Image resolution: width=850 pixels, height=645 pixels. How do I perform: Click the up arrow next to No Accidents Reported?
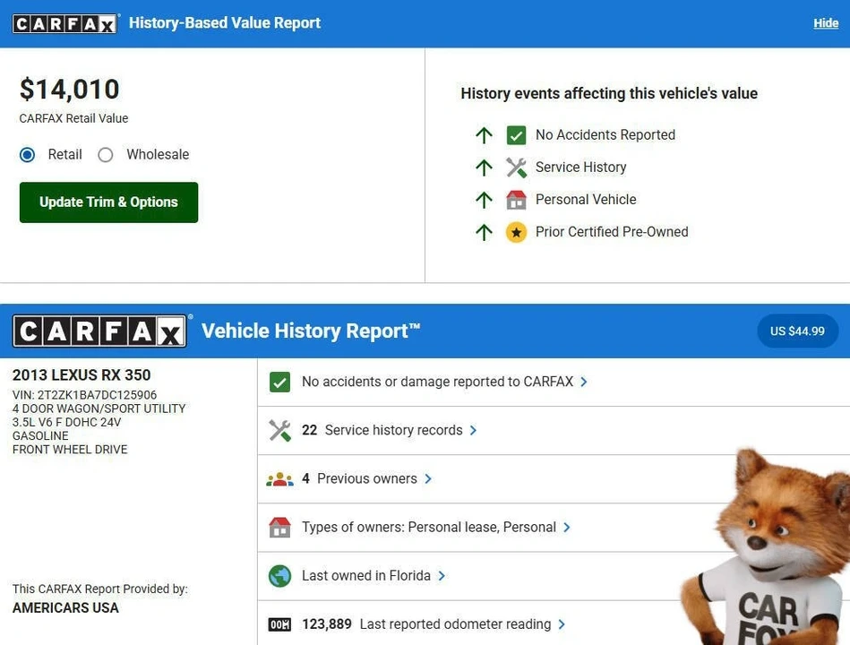click(484, 135)
